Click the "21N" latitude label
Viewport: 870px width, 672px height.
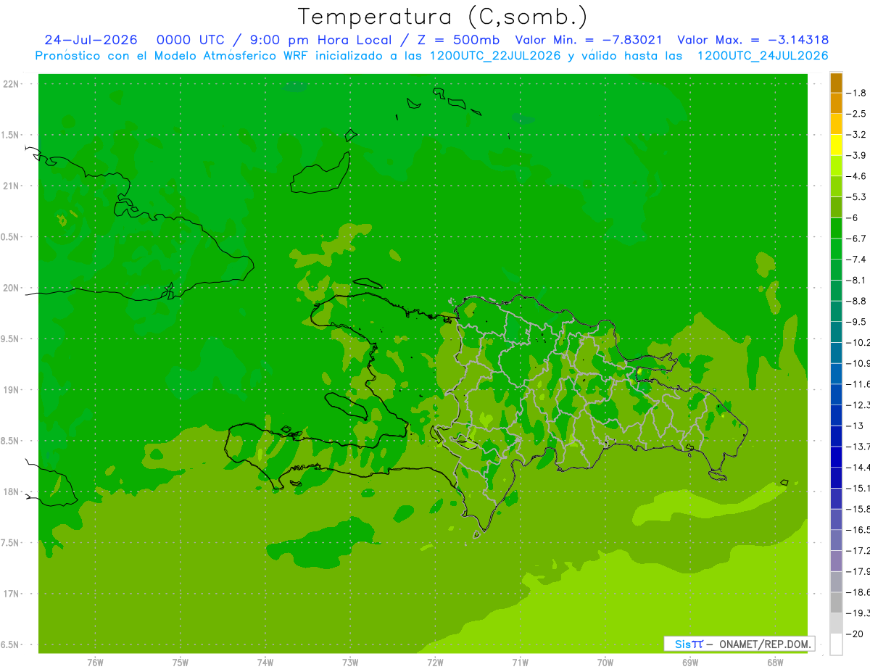point(12,186)
